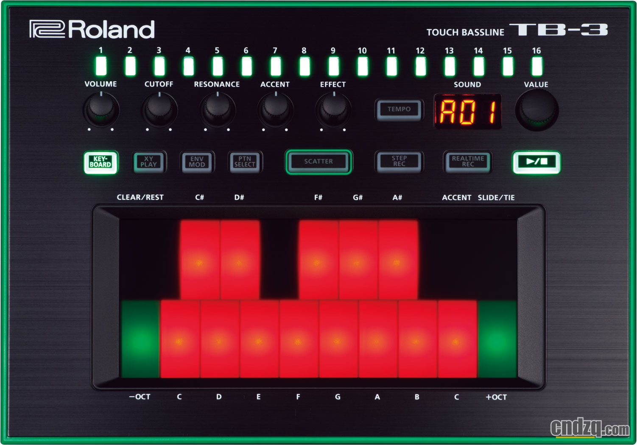The width and height of the screenshot is (637, 445).
Task: Select step 5 indicator
Action: (217, 66)
